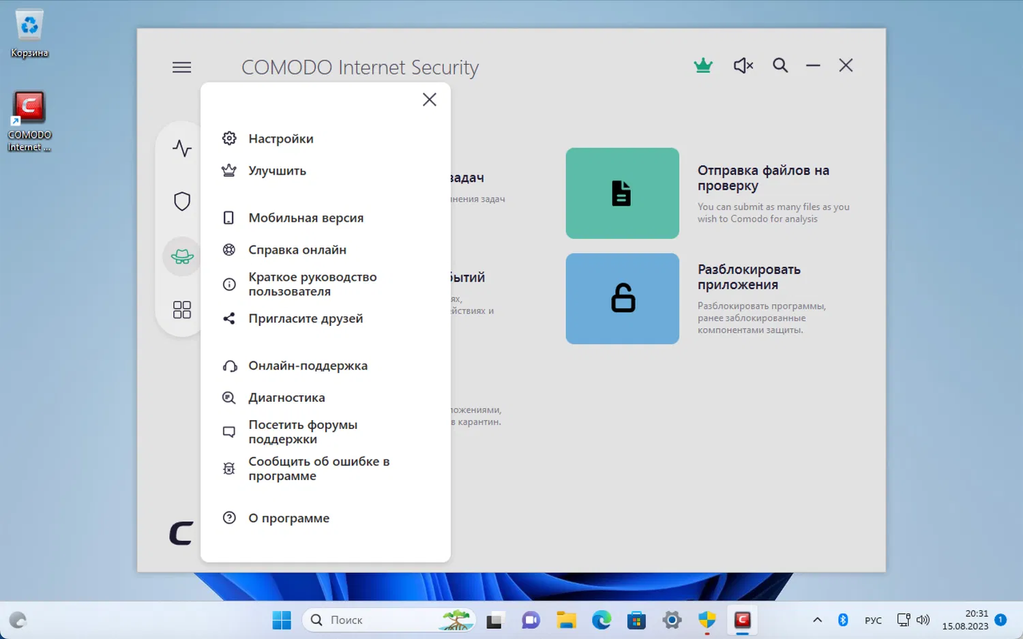The image size is (1023, 639).
Task: Expand hidden system tray icons
Action: [817, 620]
